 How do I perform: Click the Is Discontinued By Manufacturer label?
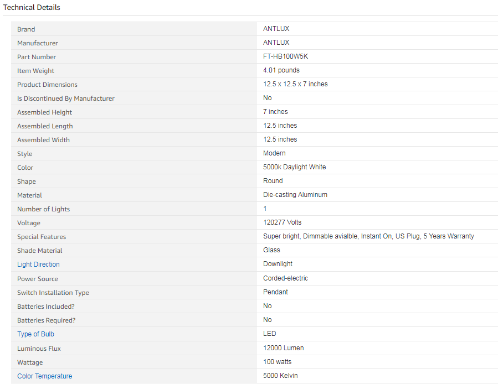[x=66, y=98]
